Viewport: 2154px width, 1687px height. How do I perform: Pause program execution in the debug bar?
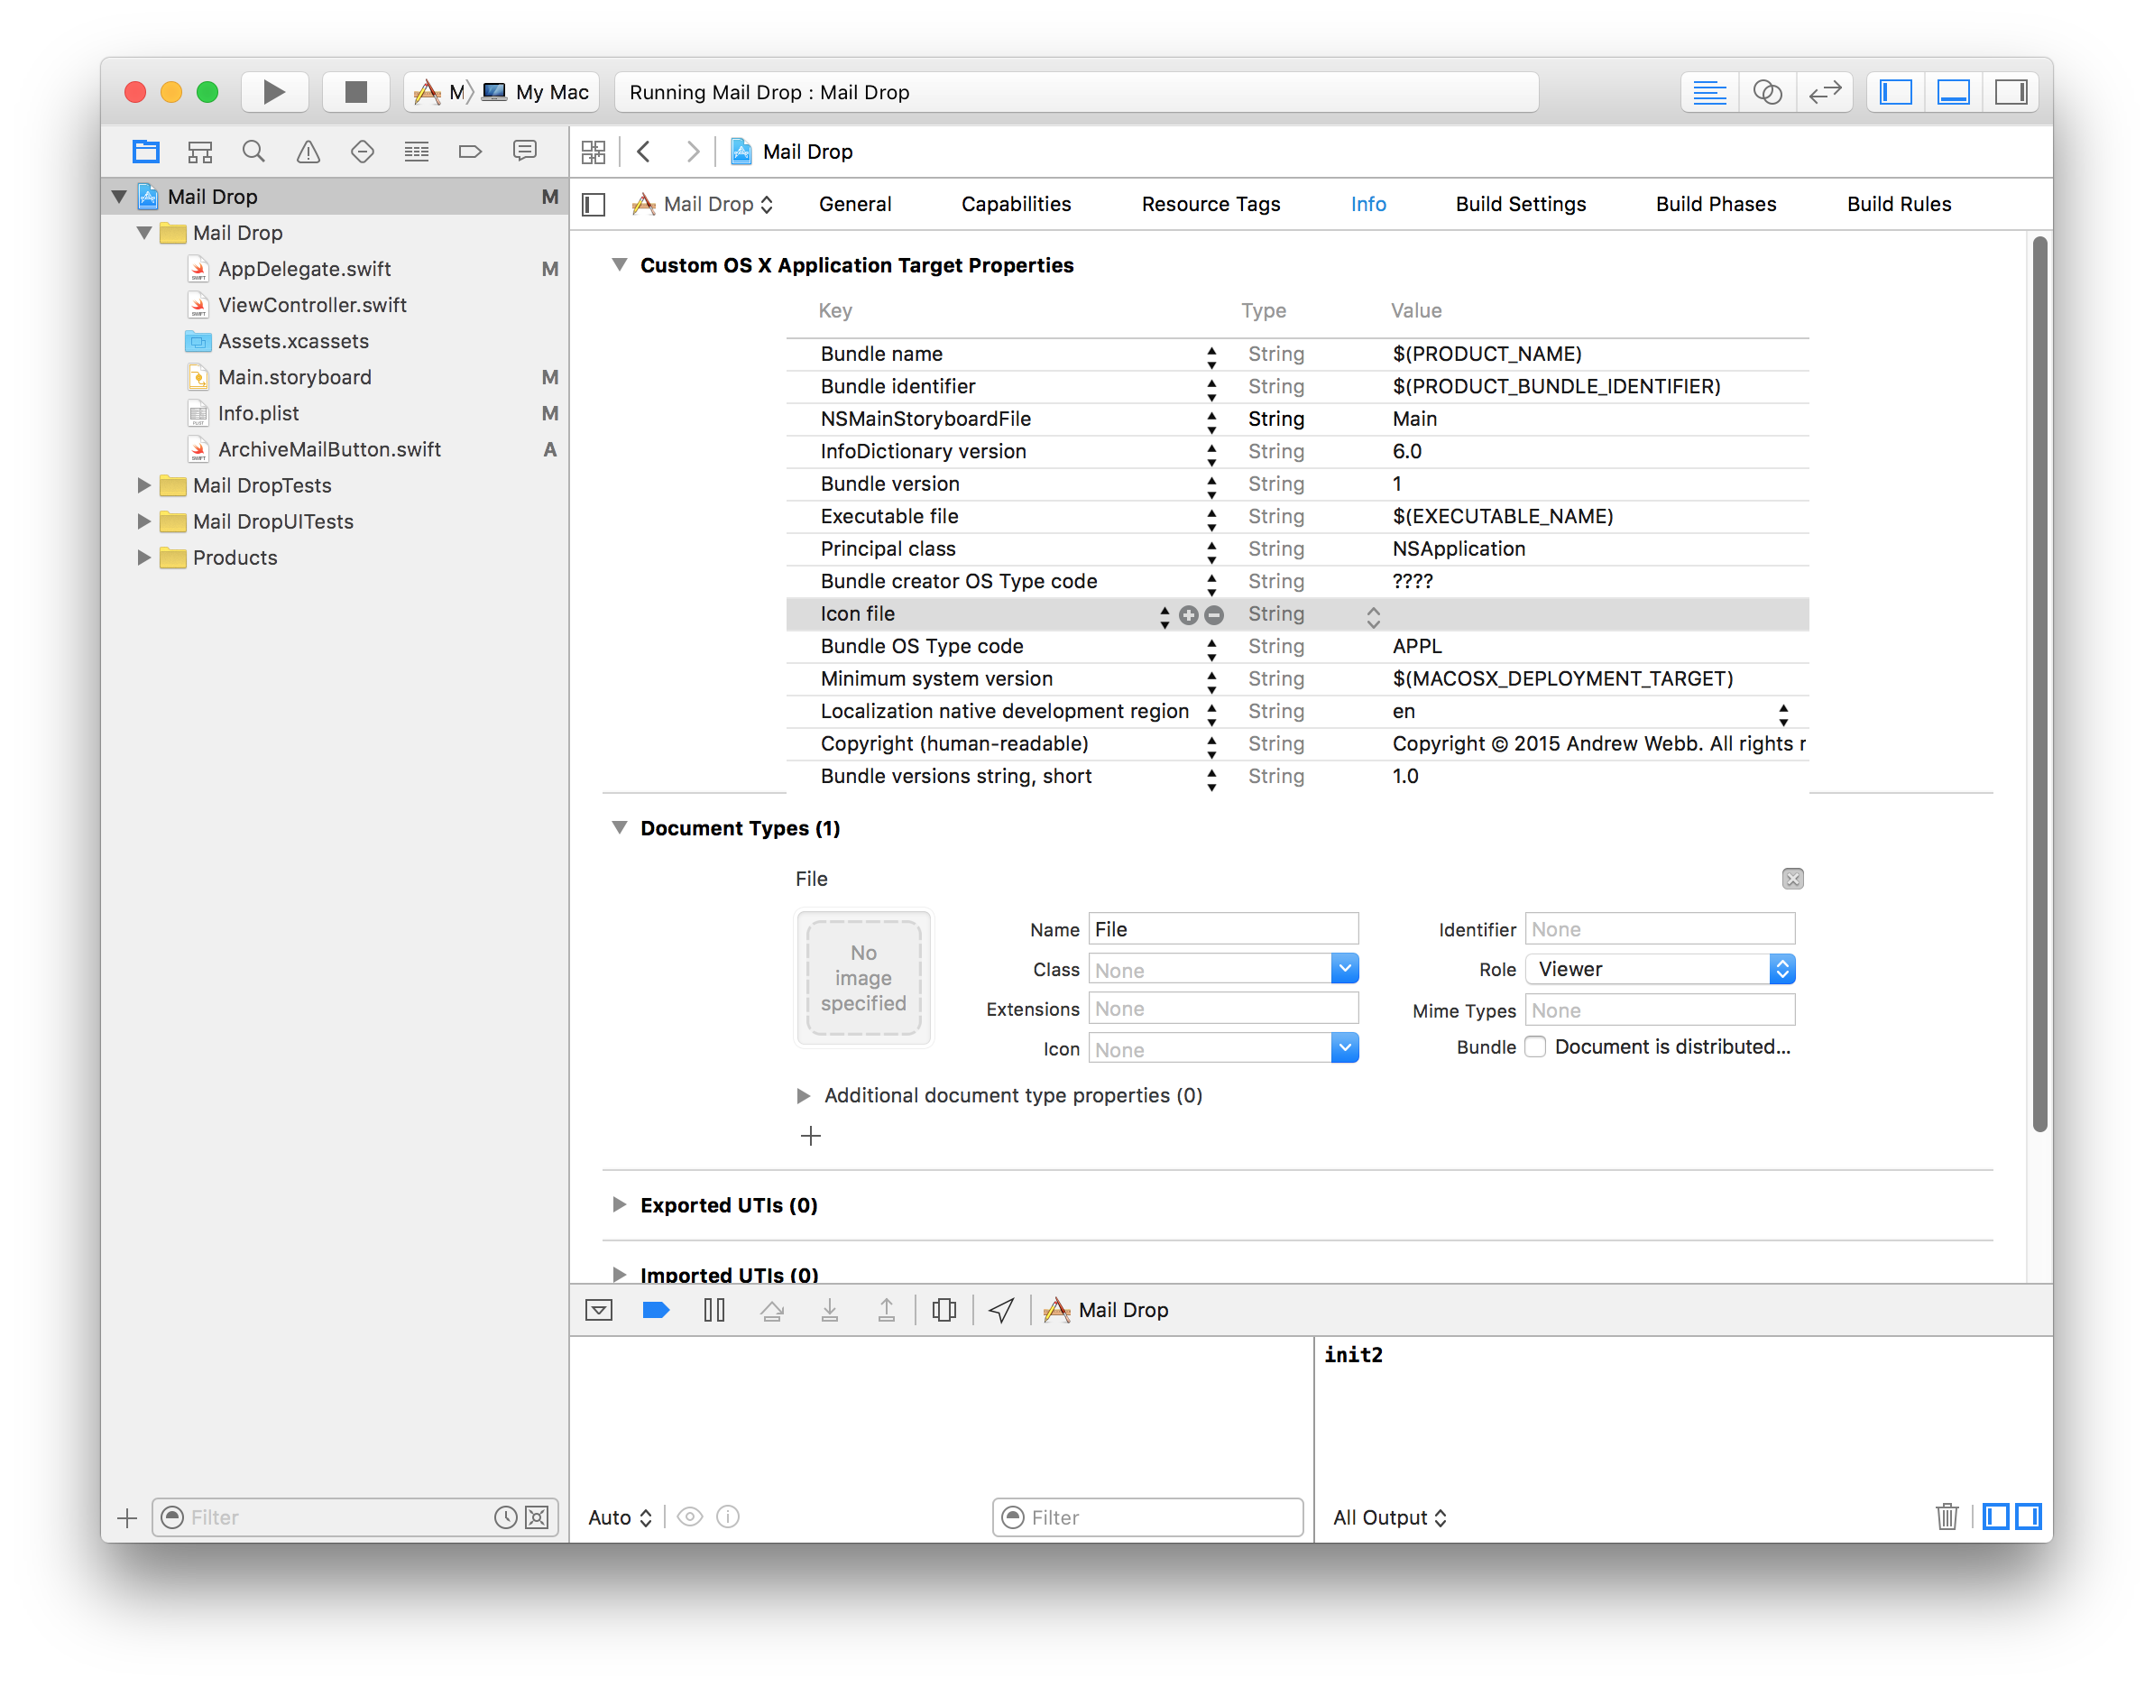pyautogui.click(x=714, y=1310)
